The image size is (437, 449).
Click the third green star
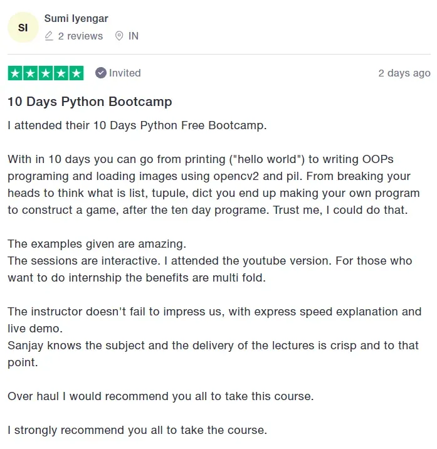pyautogui.click(x=46, y=73)
